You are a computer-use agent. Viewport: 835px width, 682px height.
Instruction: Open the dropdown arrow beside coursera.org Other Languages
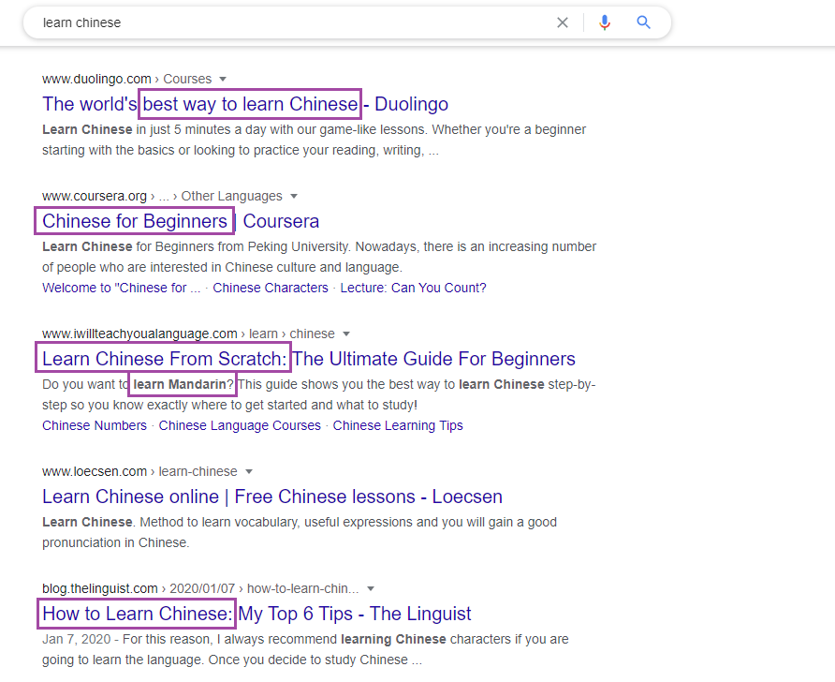pos(293,196)
